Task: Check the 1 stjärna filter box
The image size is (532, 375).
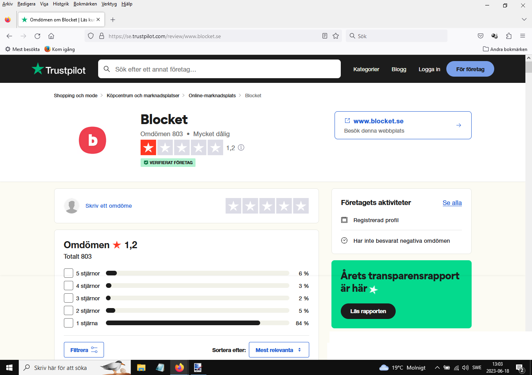Action: pyautogui.click(x=69, y=323)
